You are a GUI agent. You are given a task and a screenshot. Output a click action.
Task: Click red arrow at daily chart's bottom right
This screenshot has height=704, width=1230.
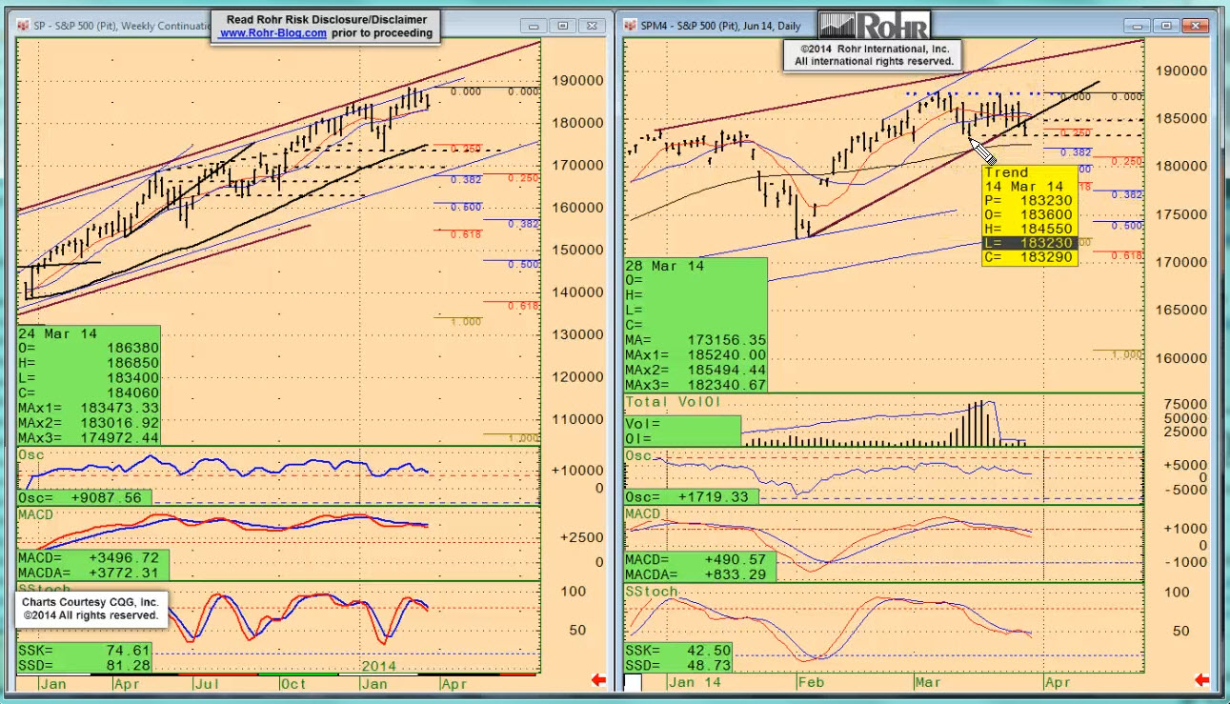click(x=1203, y=680)
